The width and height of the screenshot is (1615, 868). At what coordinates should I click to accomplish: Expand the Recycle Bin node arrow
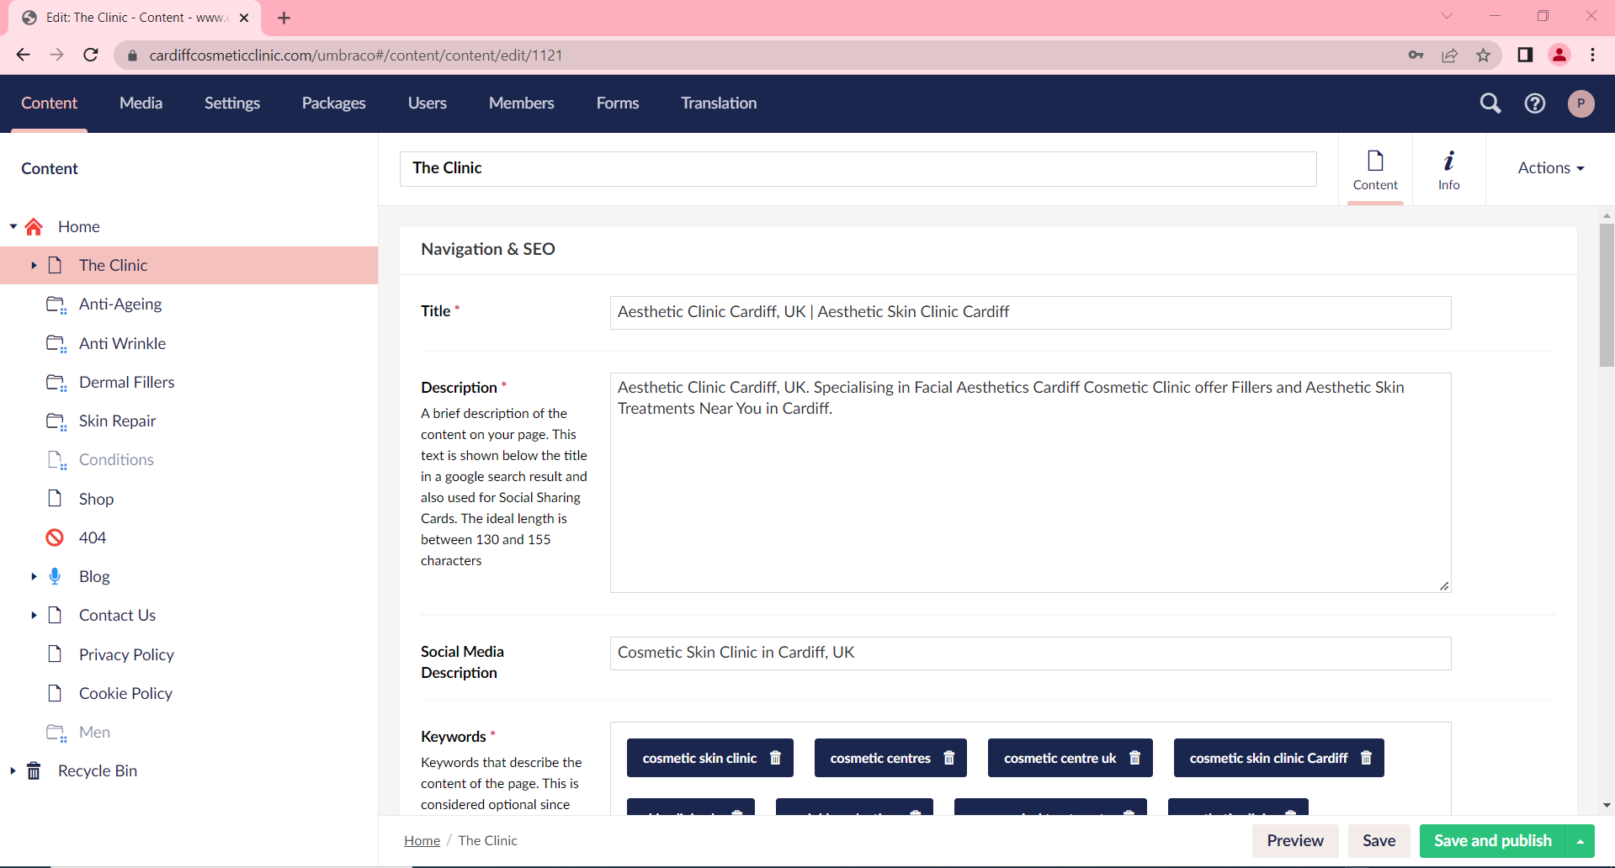point(13,771)
